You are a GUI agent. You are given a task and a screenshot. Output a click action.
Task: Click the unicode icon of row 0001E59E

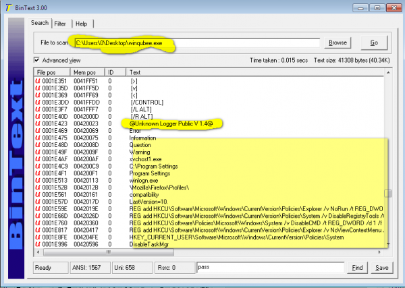[38, 209]
